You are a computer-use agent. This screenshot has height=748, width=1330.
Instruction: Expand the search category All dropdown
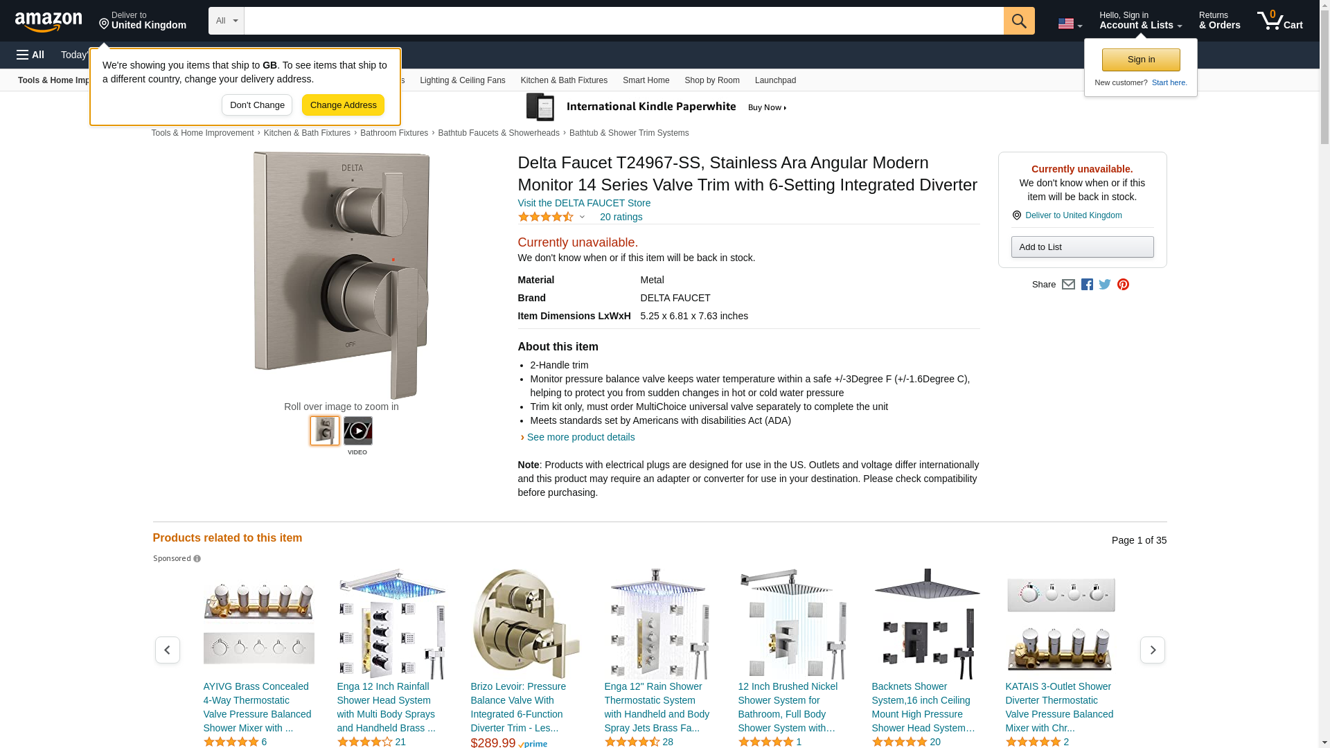pos(227,21)
